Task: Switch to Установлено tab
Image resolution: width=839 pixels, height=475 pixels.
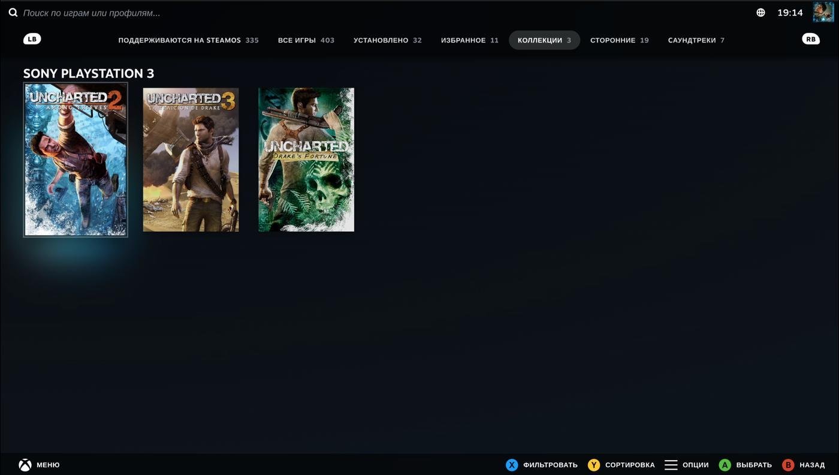Action: click(x=388, y=40)
